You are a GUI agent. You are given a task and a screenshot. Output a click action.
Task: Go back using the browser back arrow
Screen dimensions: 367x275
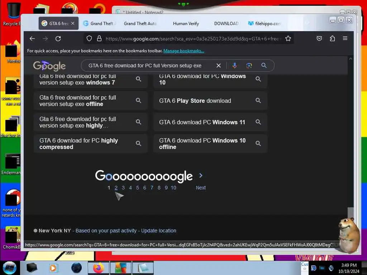pyautogui.click(x=32, y=39)
